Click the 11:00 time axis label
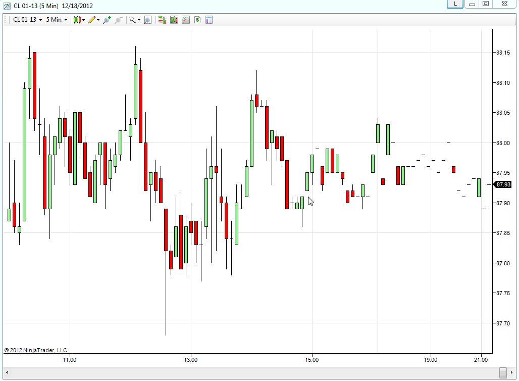The height and width of the screenshot is (381, 519). [70, 360]
